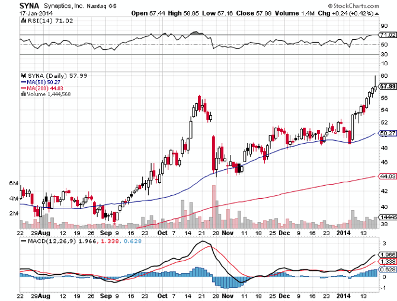This screenshot has height=301, width=397.
Task: Click the 6M volume axis label
Action: [x=14, y=183]
